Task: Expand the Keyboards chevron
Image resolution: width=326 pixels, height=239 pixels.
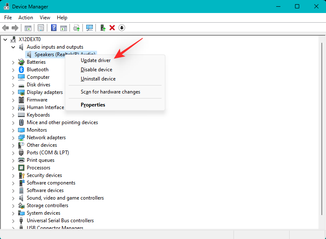Action: pos(13,115)
